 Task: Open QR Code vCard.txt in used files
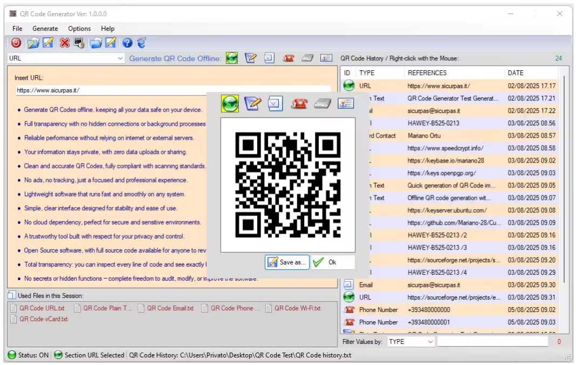39,319
